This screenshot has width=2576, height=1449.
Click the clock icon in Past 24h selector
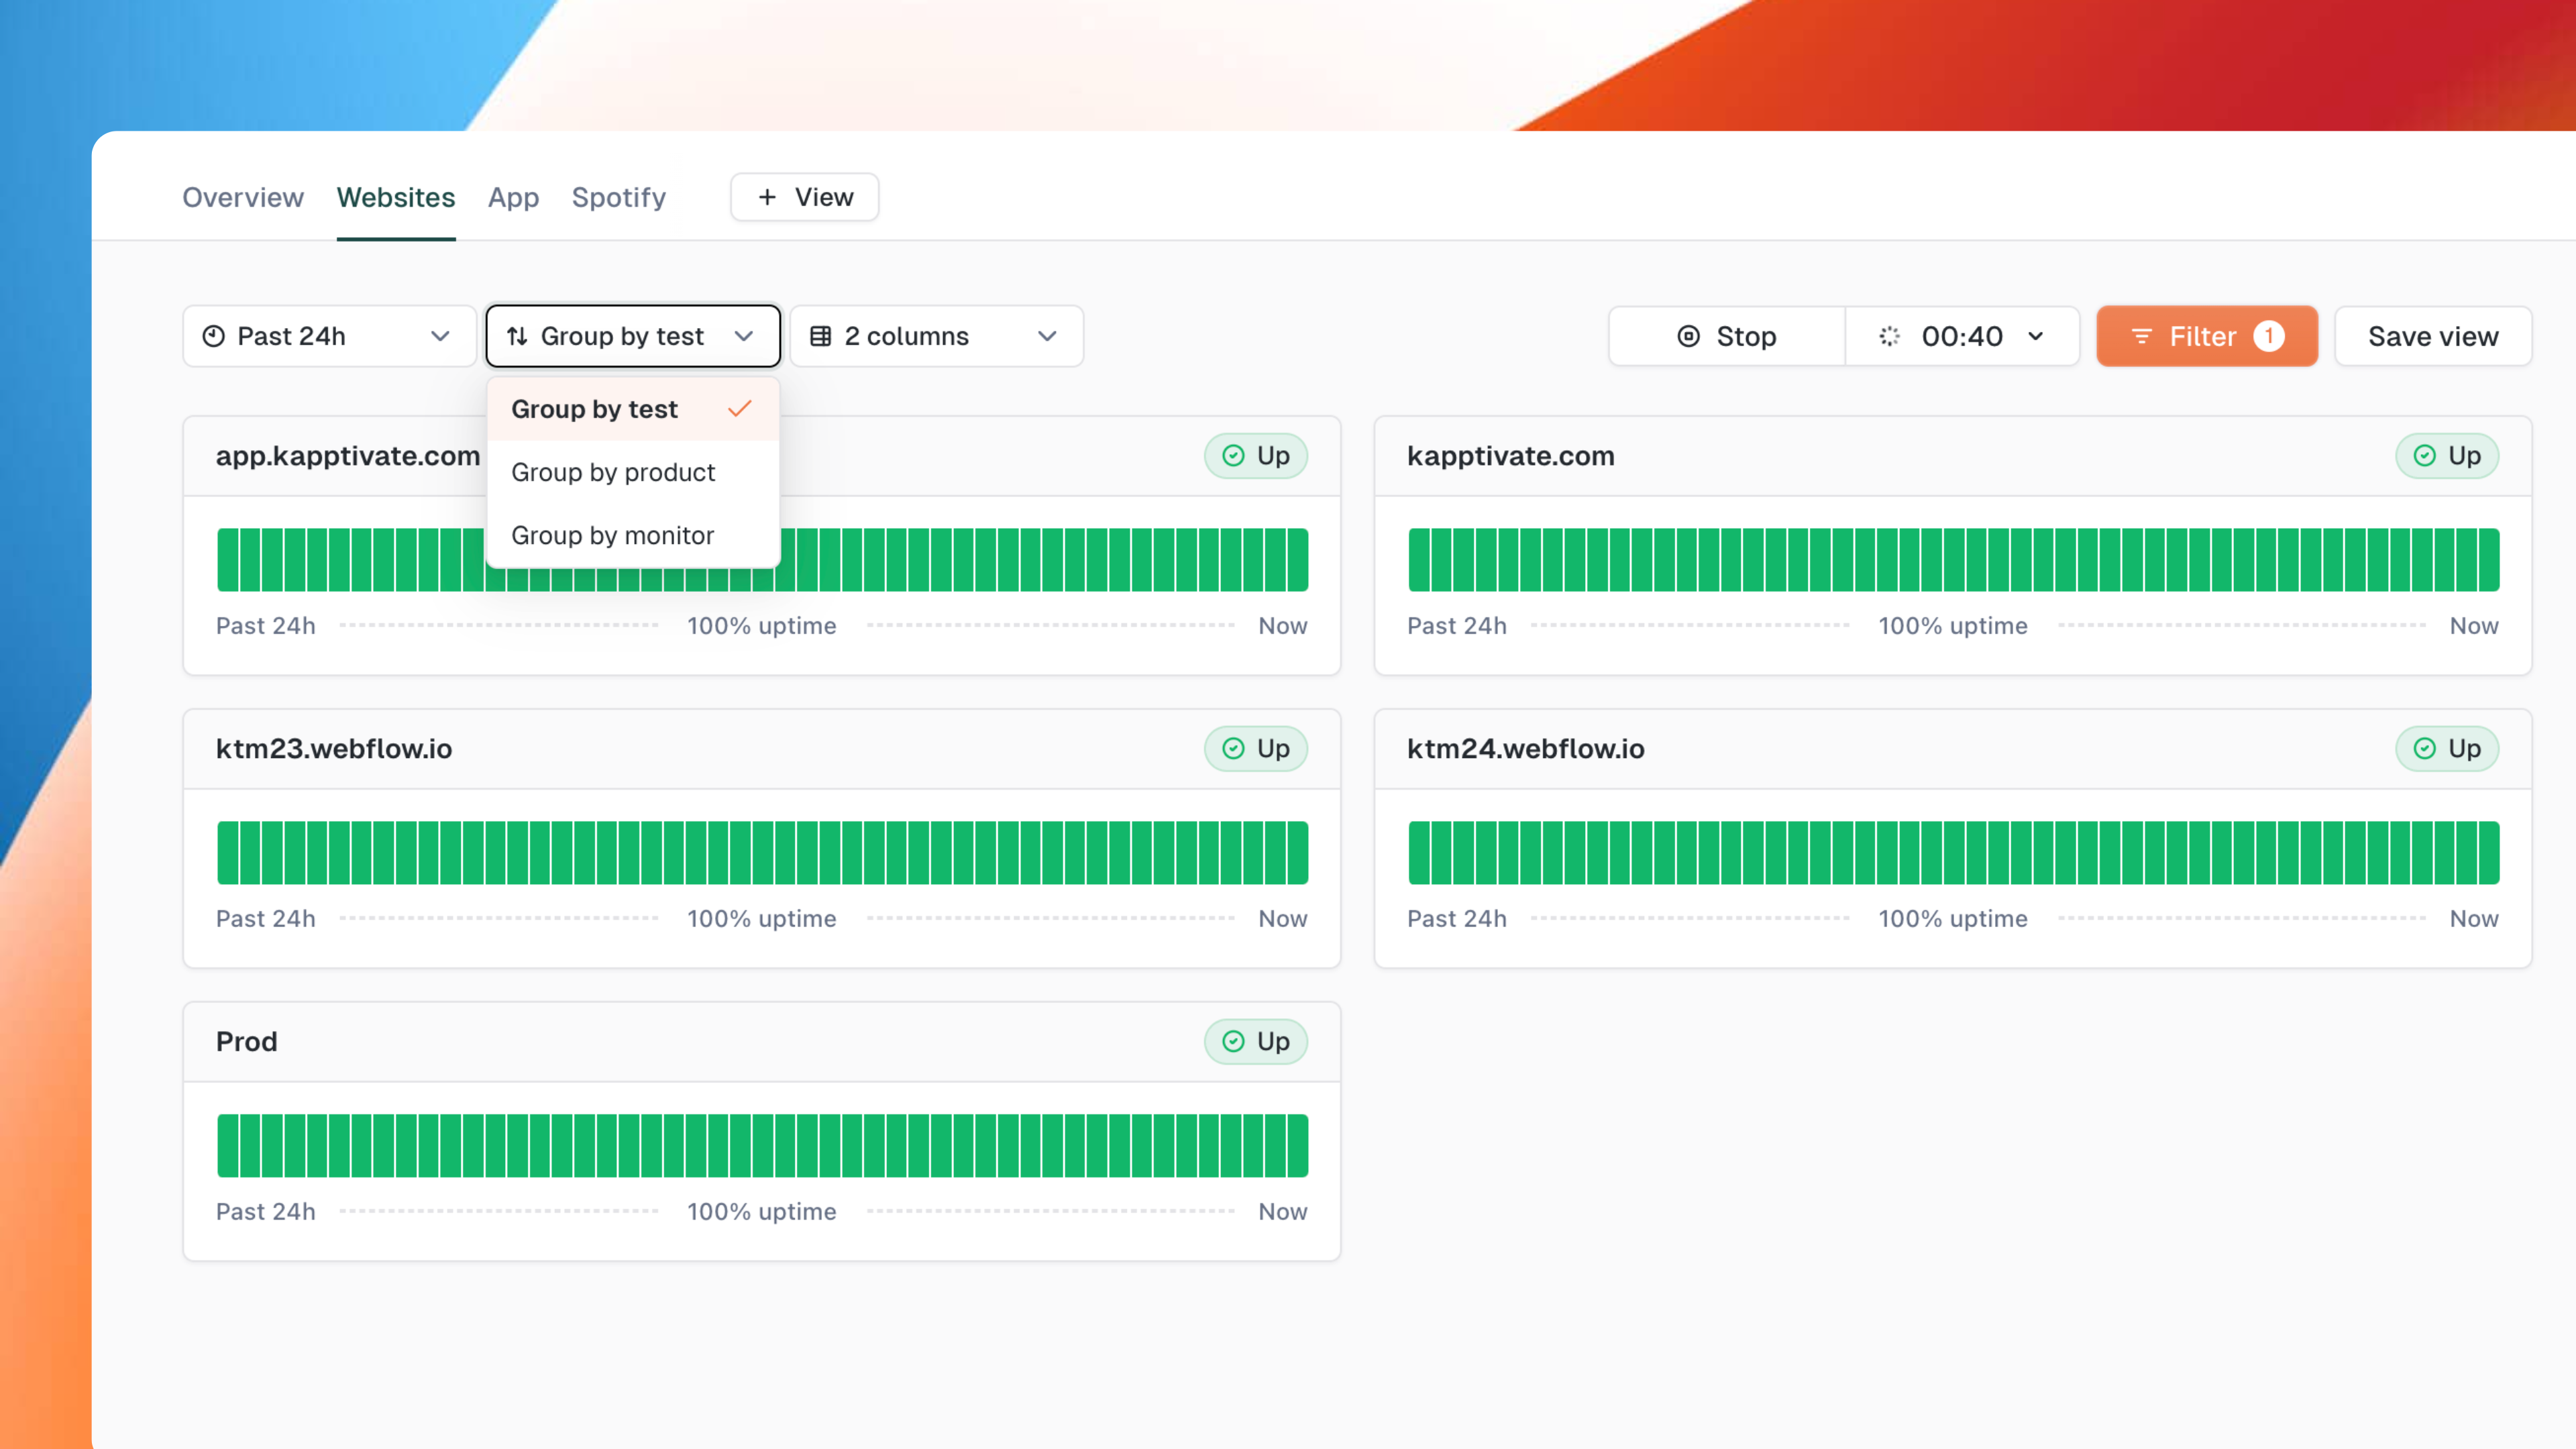[x=214, y=336]
